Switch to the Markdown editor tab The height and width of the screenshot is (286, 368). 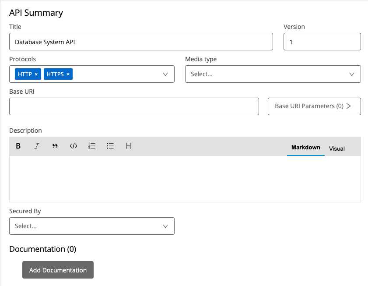305,148
